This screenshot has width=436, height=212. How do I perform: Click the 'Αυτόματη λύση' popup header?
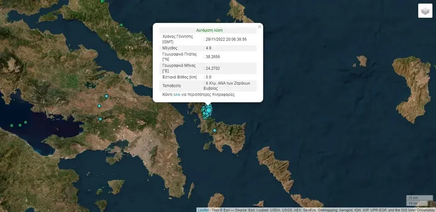pos(209,29)
